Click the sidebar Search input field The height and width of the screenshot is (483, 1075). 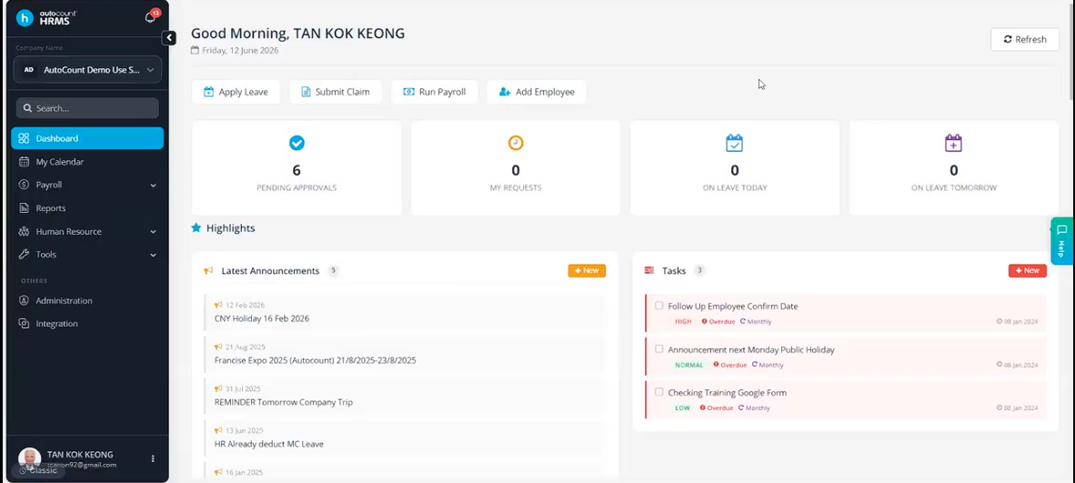pyautogui.click(x=87, y=108)
